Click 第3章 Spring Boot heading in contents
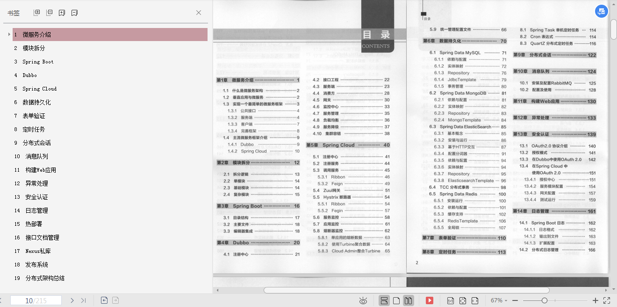The width and height of the screenshot is (617, 307). [258, 206]
